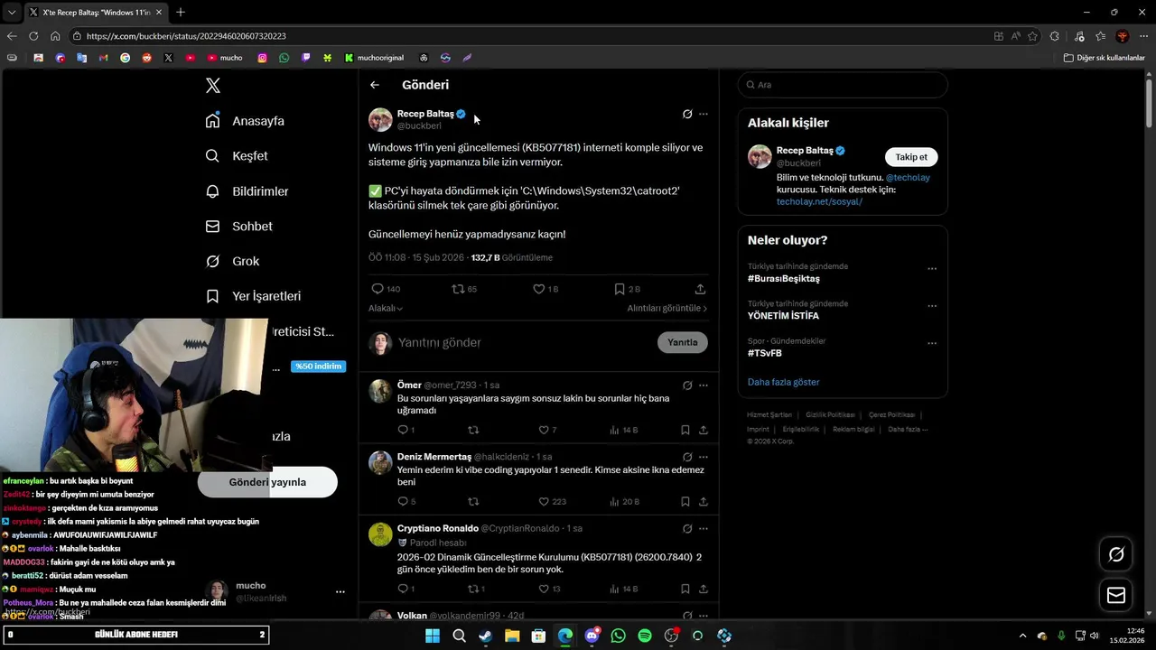1156x650 pixels.
Task: Open Edge settings and more menu
Action: click(x=1144, y=36)
